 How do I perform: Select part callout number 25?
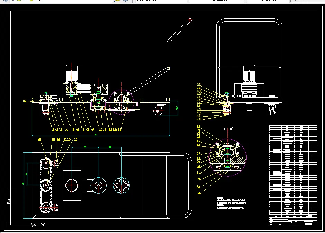(x=198, y=141)
